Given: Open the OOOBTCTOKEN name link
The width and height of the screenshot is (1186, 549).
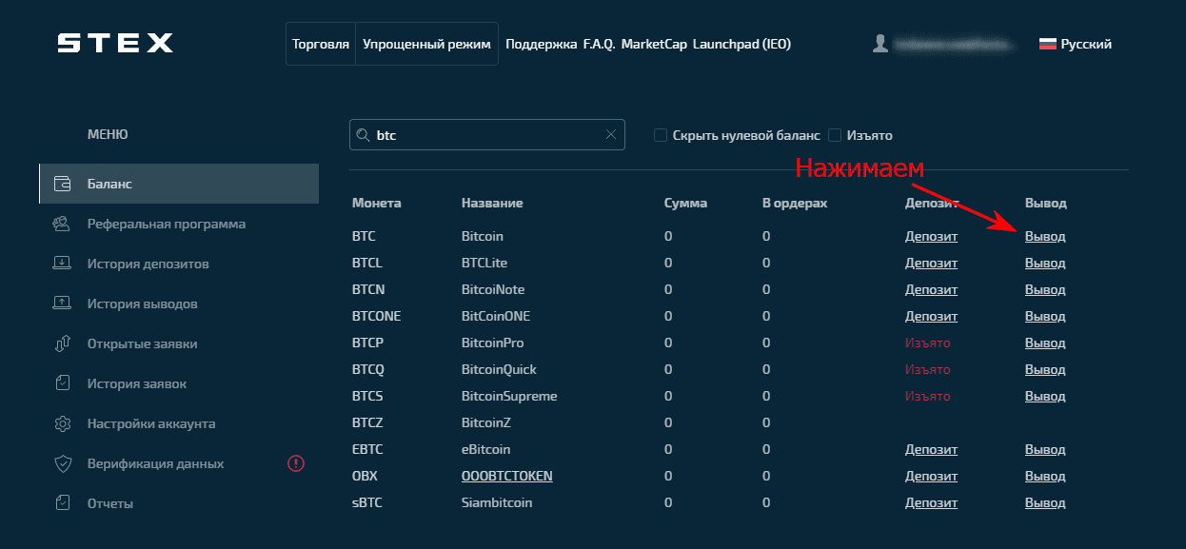Looking at the screenshot, I should (506, 476).
